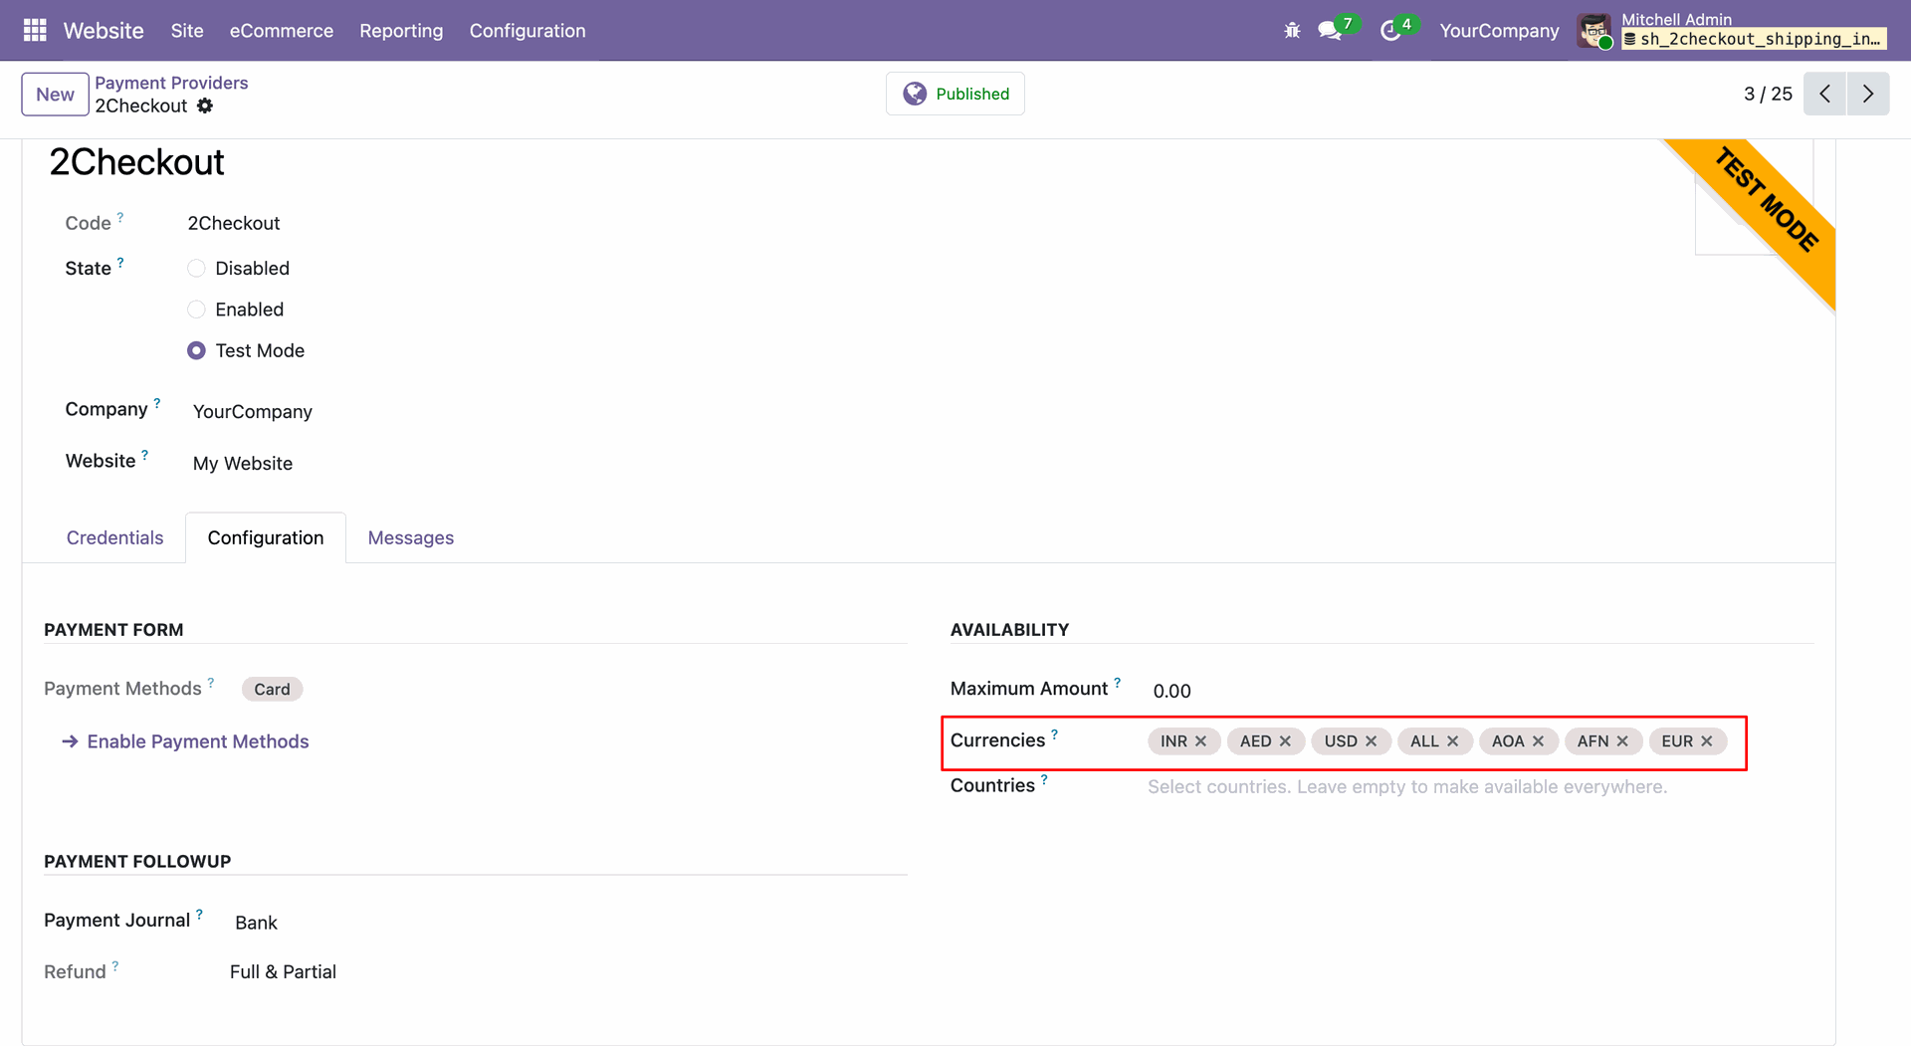
Task: Open the 2Checkout gear actions menu
Action: click(x=204, y=105)
